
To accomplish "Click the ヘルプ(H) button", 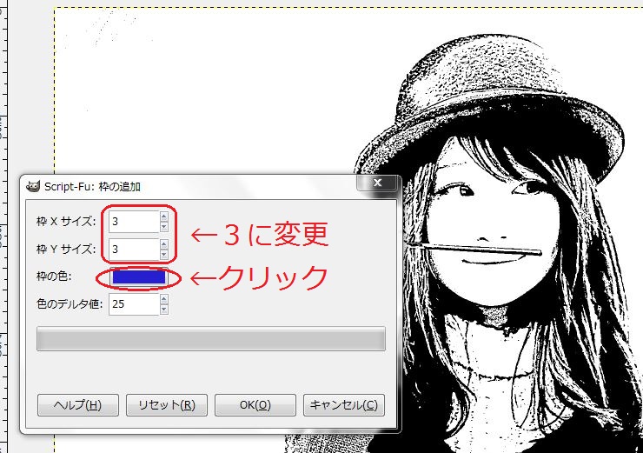I will click(78, 405).
